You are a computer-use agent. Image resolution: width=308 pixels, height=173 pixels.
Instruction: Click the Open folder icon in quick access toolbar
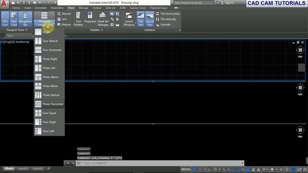click(18, 3)
